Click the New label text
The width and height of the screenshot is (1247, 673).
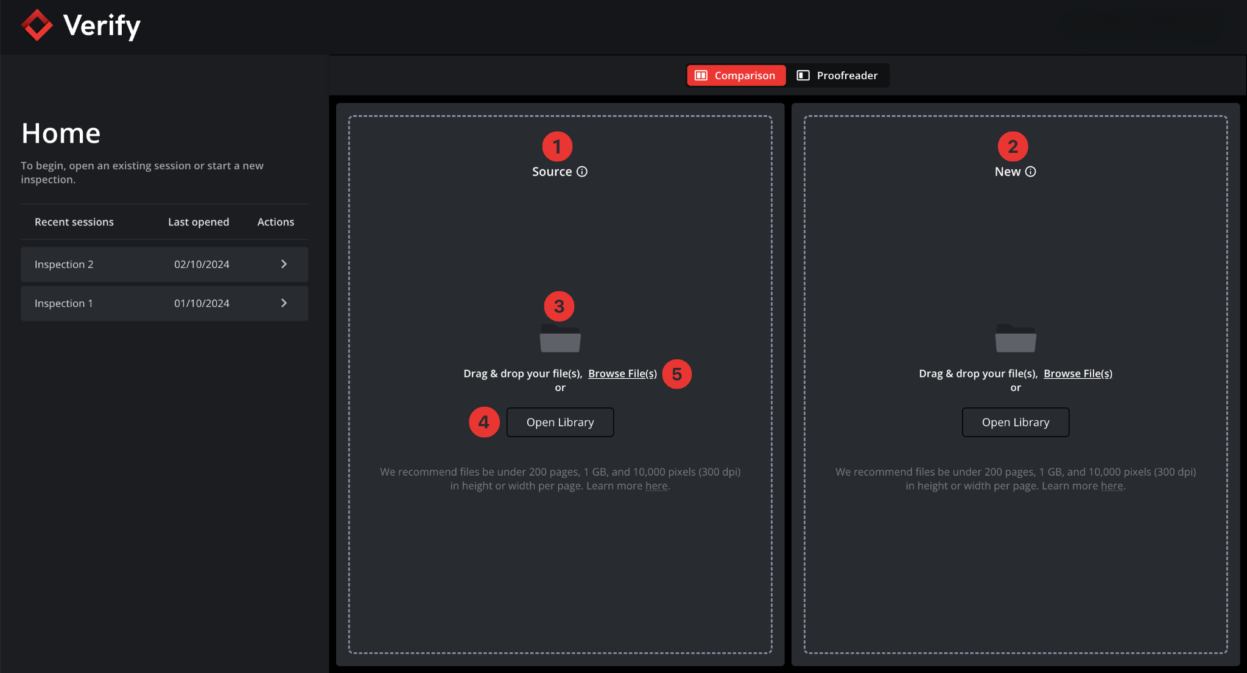coord(1008,172)
